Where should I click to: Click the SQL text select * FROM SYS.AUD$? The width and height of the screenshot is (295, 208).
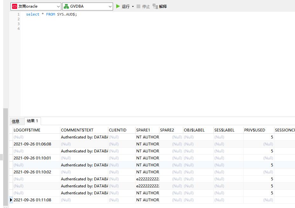click(51, 14)
